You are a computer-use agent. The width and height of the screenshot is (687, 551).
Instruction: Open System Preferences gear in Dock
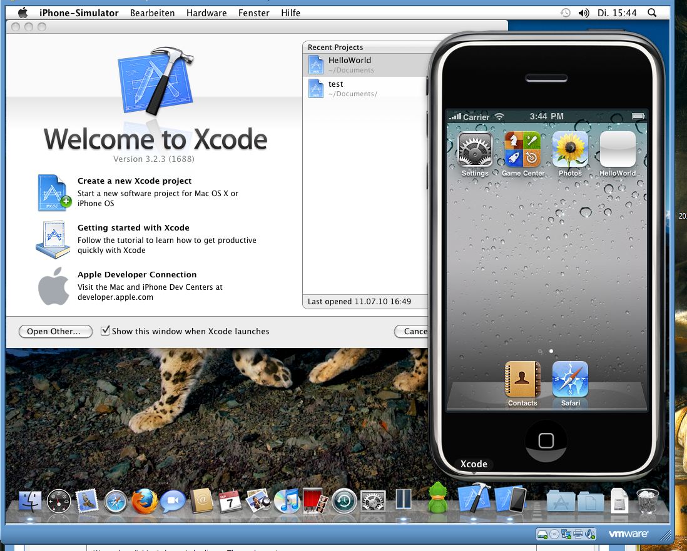click(373, 501)
